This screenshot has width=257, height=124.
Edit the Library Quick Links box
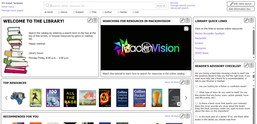click(x=246, y=20)
